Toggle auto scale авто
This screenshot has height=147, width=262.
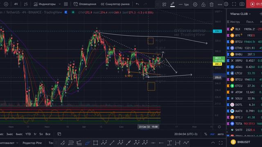coord(220,134)
